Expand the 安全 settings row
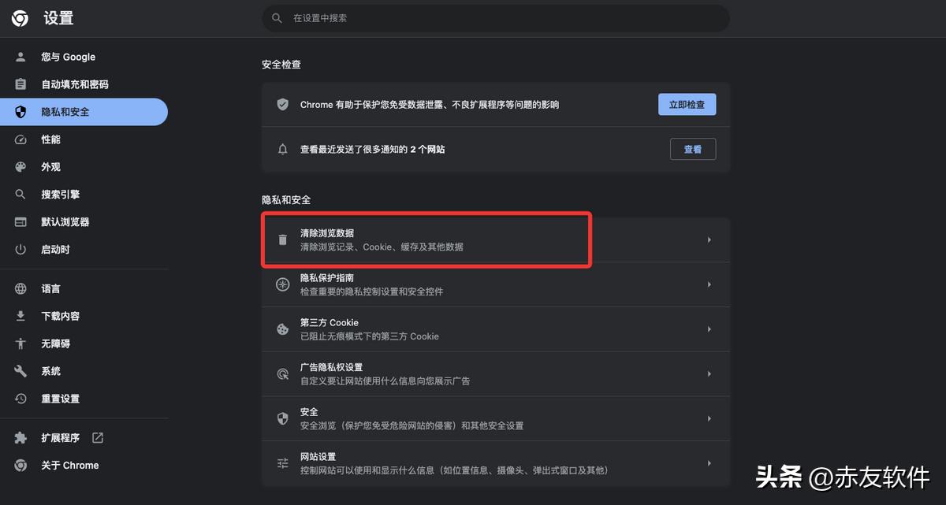The height and width of the screenshot is (505, 946). tap(708, 418)
